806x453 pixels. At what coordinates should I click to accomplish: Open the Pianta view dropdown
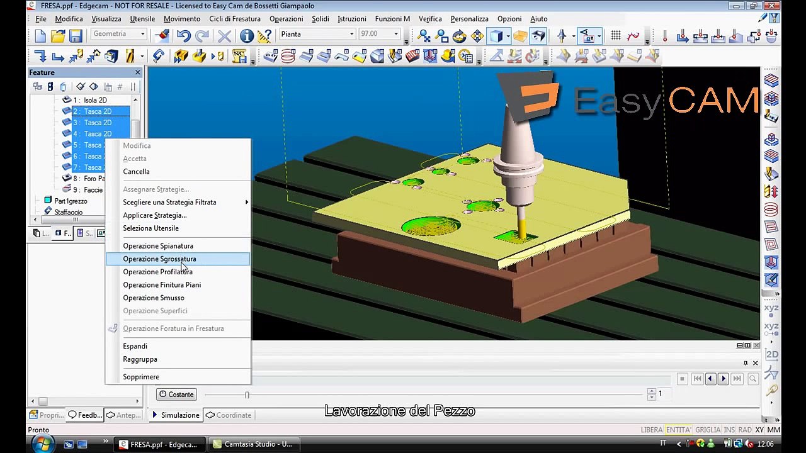[351, 34]
